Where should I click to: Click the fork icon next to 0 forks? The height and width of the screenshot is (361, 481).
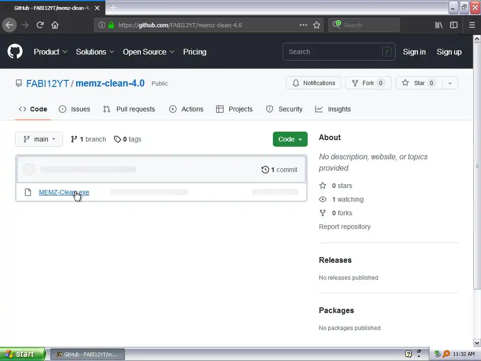pos(323,213)
